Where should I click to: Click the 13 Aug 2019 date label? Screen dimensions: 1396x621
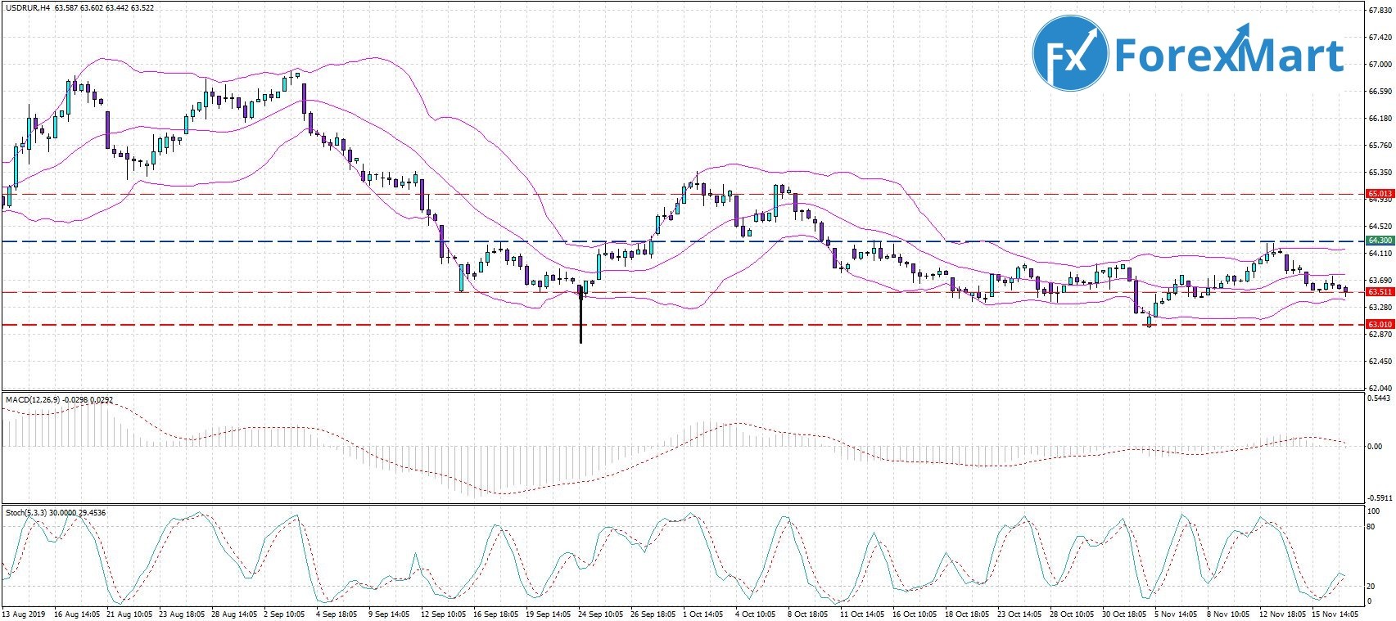23,614
